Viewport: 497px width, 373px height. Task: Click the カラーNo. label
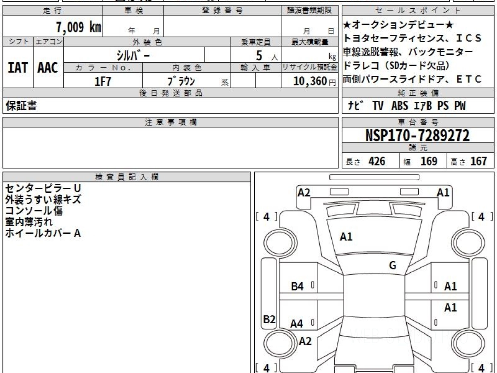pyautogui.click(x=103, y=67)
